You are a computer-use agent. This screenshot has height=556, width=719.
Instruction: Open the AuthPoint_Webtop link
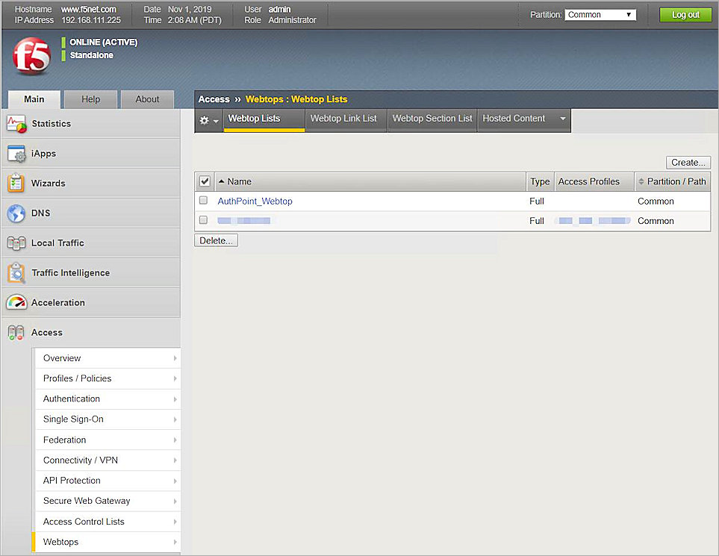[x=255, y=201]
